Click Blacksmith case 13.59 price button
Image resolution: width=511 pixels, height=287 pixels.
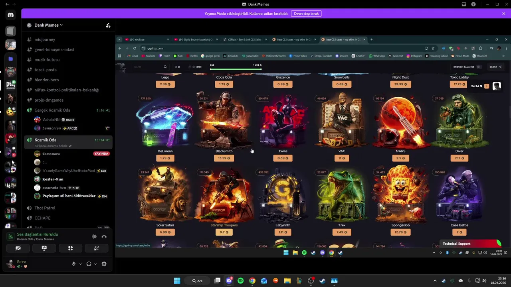224,158
